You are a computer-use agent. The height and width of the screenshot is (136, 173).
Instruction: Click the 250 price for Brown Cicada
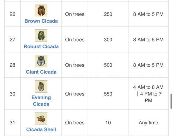(108, 14)
